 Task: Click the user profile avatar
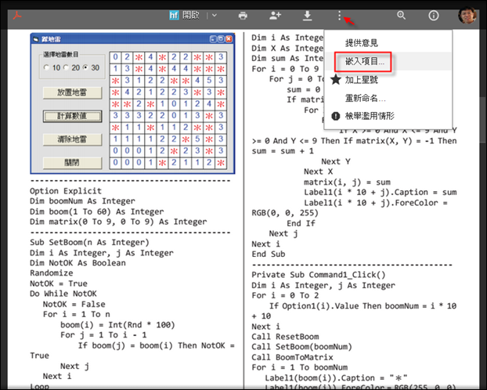click(467, 15)
